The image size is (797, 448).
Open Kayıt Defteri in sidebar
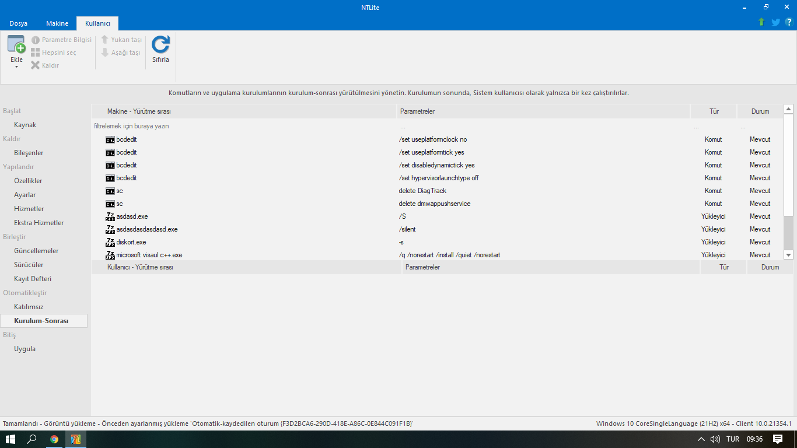[33, 279]
